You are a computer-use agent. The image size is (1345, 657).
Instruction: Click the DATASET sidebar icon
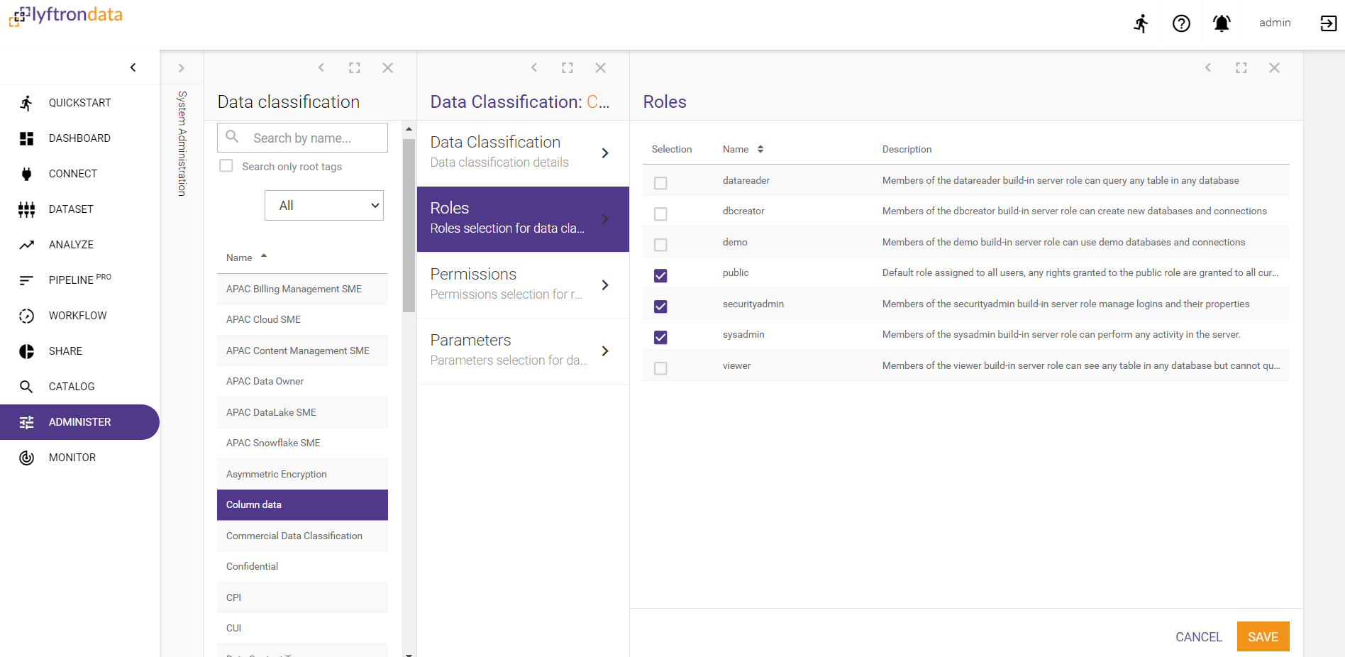click(x=26, y=209)
